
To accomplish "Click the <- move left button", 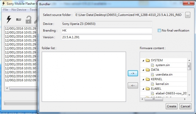I will click(133, 86).
